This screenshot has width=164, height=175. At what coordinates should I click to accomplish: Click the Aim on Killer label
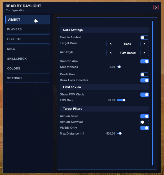click(69, 116)
